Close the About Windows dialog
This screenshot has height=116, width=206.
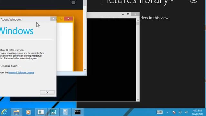pyautogui.click(x=53, y=19)
